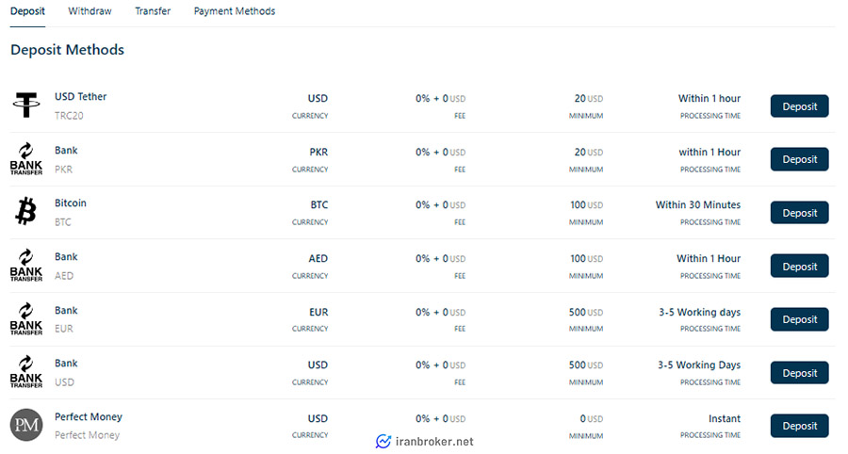
Task: Click Deposit button for Bitcoin
Action: click(x=799, y=213)
